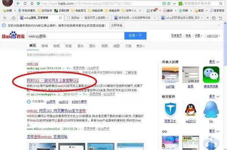Open the 设置 settings dropdown
The height and width of the screenshot is (150, 227).
198,36
